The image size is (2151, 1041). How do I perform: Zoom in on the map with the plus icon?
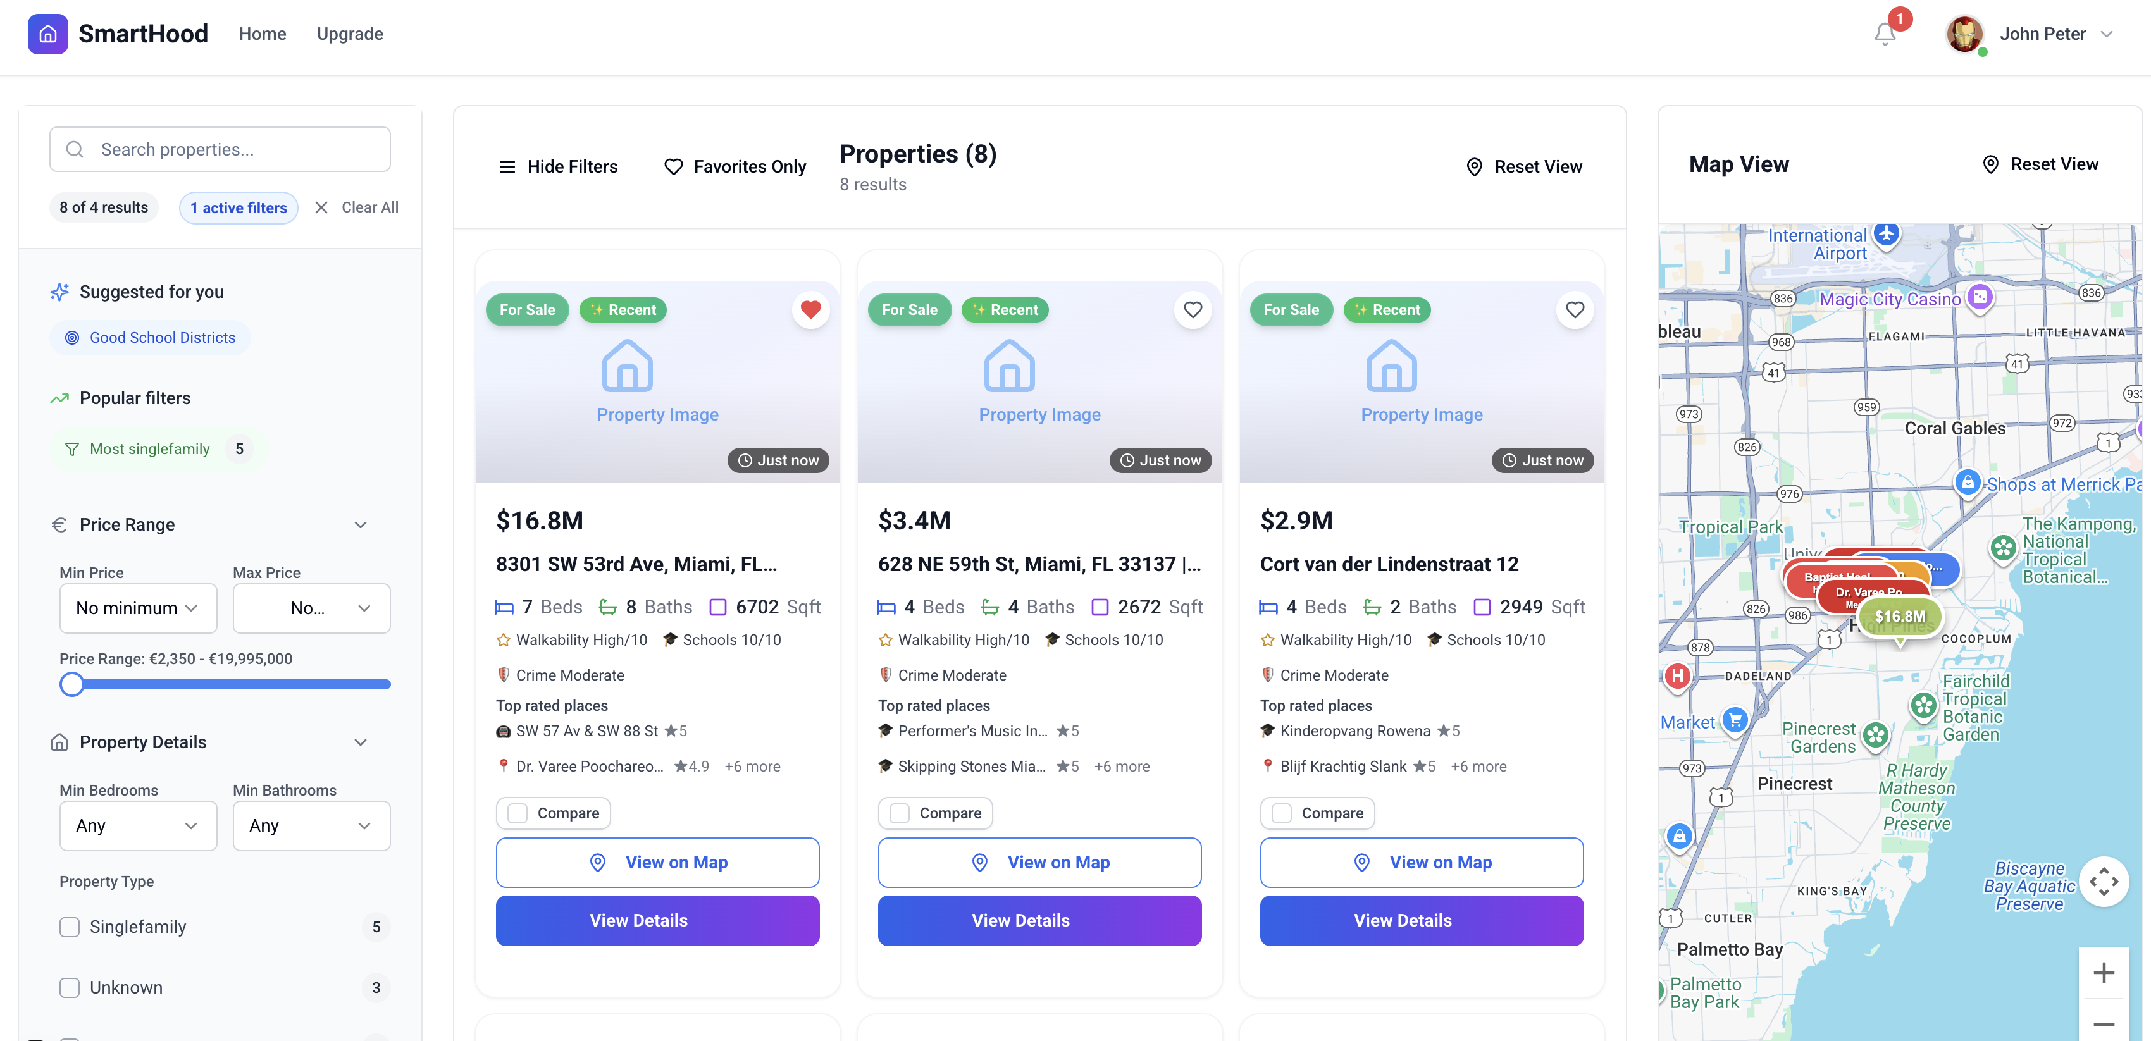click(2105, 971)
